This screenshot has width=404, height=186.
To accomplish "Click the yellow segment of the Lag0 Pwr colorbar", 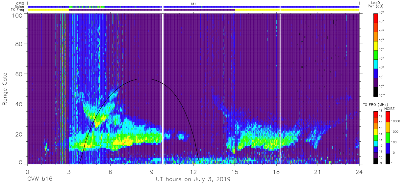I will click(376, 47).
